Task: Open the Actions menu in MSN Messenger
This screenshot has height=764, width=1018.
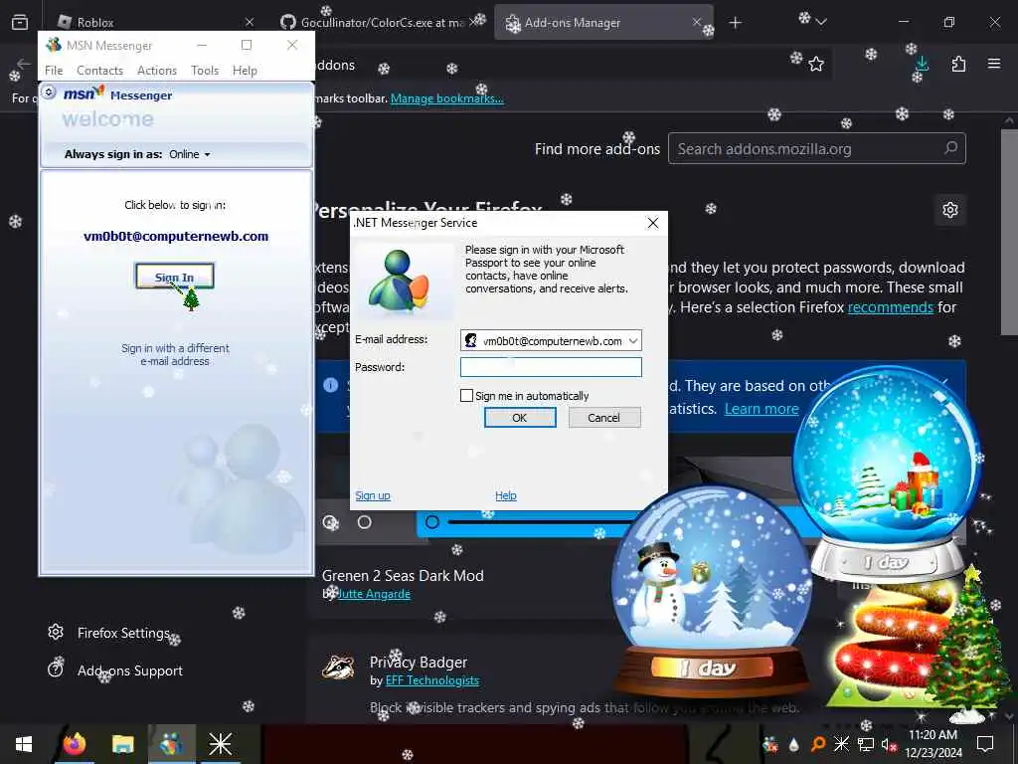Action: point(156,71)
